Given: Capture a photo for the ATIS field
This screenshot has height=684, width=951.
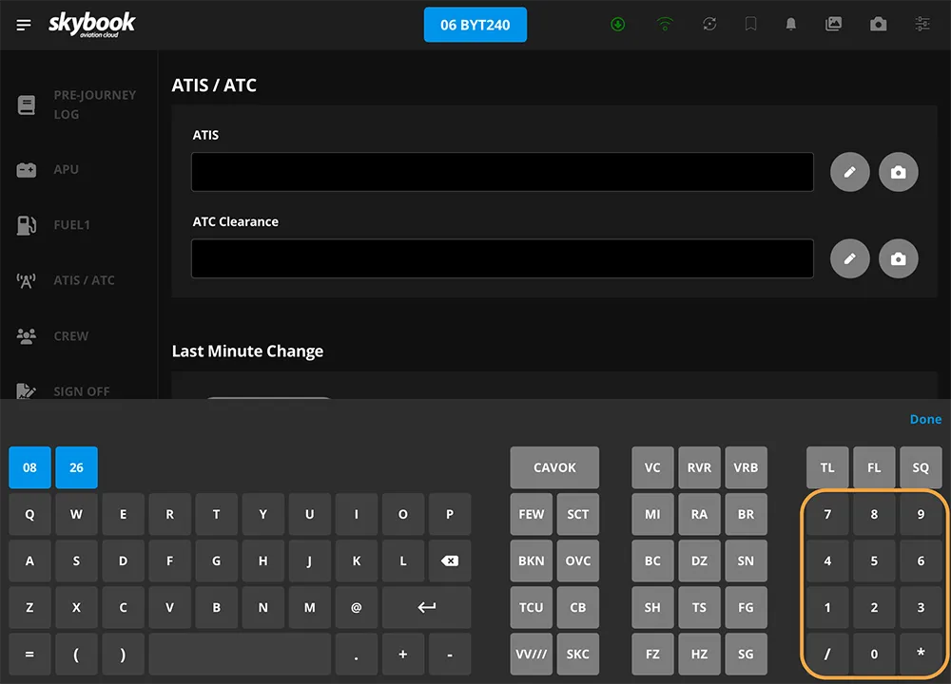Looking at the screenshot, I should point(898,172).
